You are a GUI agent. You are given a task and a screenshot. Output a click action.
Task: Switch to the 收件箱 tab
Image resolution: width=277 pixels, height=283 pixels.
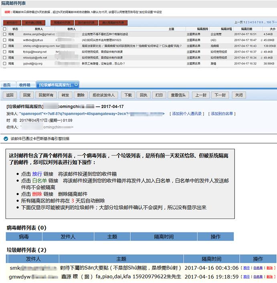tap(25, 85)
